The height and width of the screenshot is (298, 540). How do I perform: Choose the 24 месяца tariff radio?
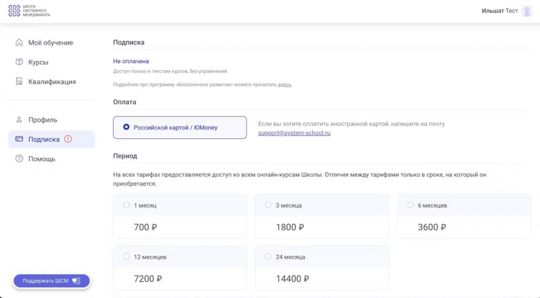[268, 256]
